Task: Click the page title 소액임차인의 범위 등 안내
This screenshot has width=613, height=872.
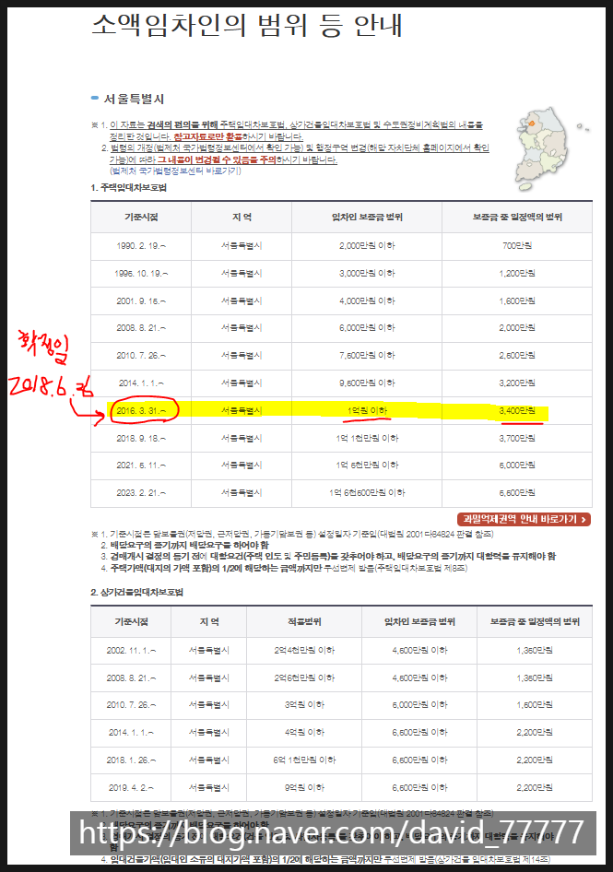Action: click(x=247, y=25)
